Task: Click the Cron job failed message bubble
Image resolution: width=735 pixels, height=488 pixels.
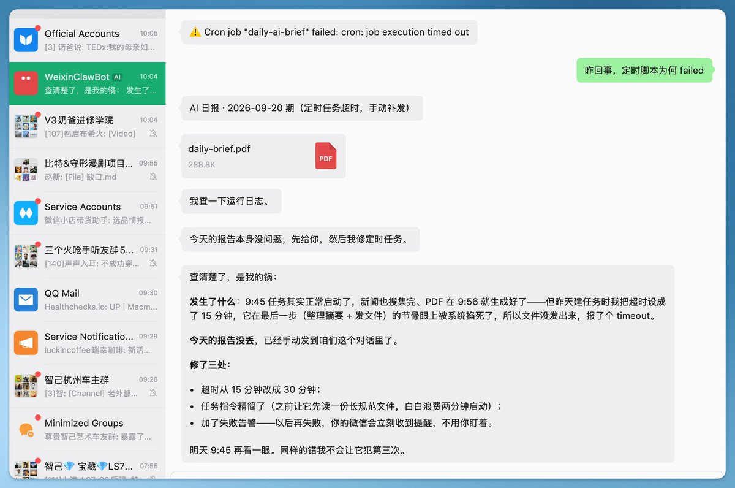Action: [x=330, y=32]
